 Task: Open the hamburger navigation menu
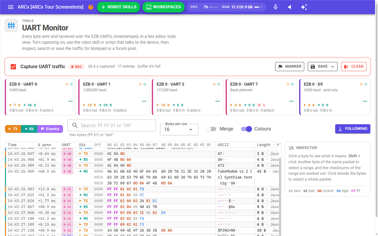(11, 7)
